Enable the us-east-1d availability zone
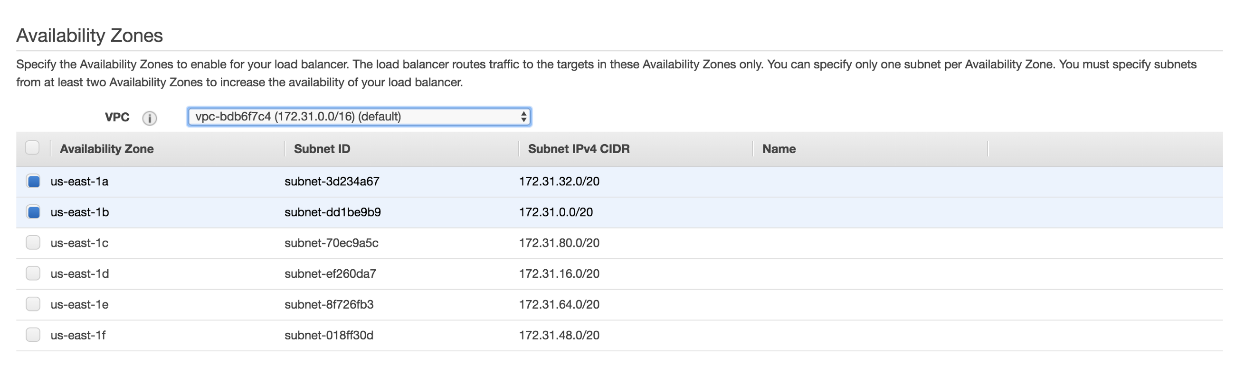This screenshot has width=1235, height=365. [33, 273]
